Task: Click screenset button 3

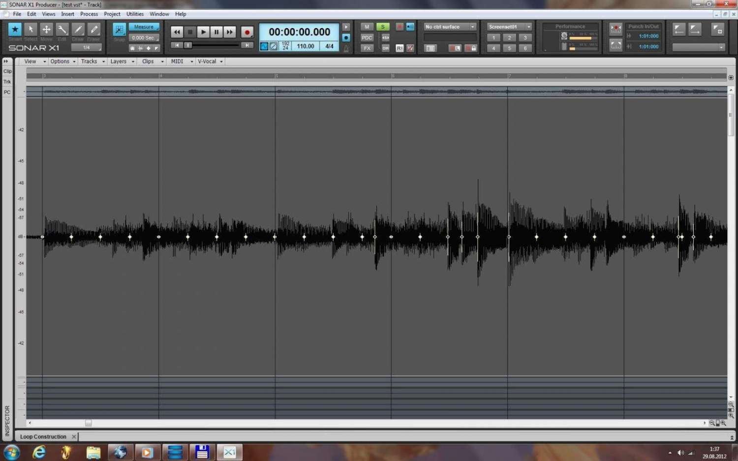Action: click(525, 37)
